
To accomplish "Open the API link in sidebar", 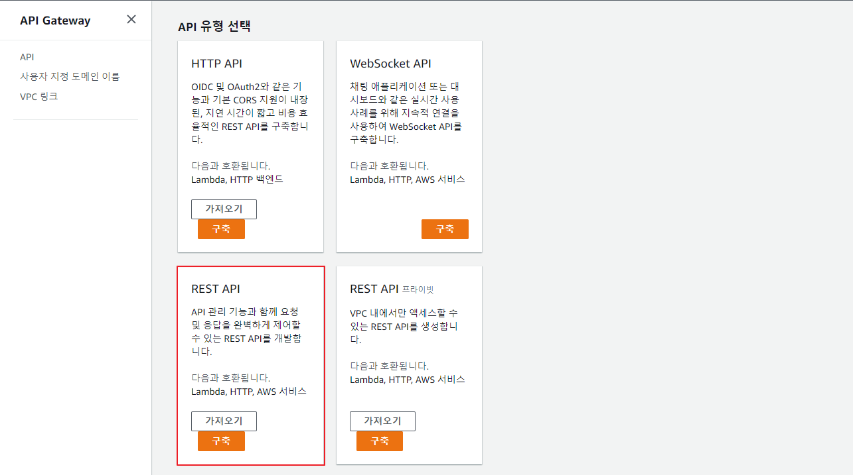I will (27, 57).
